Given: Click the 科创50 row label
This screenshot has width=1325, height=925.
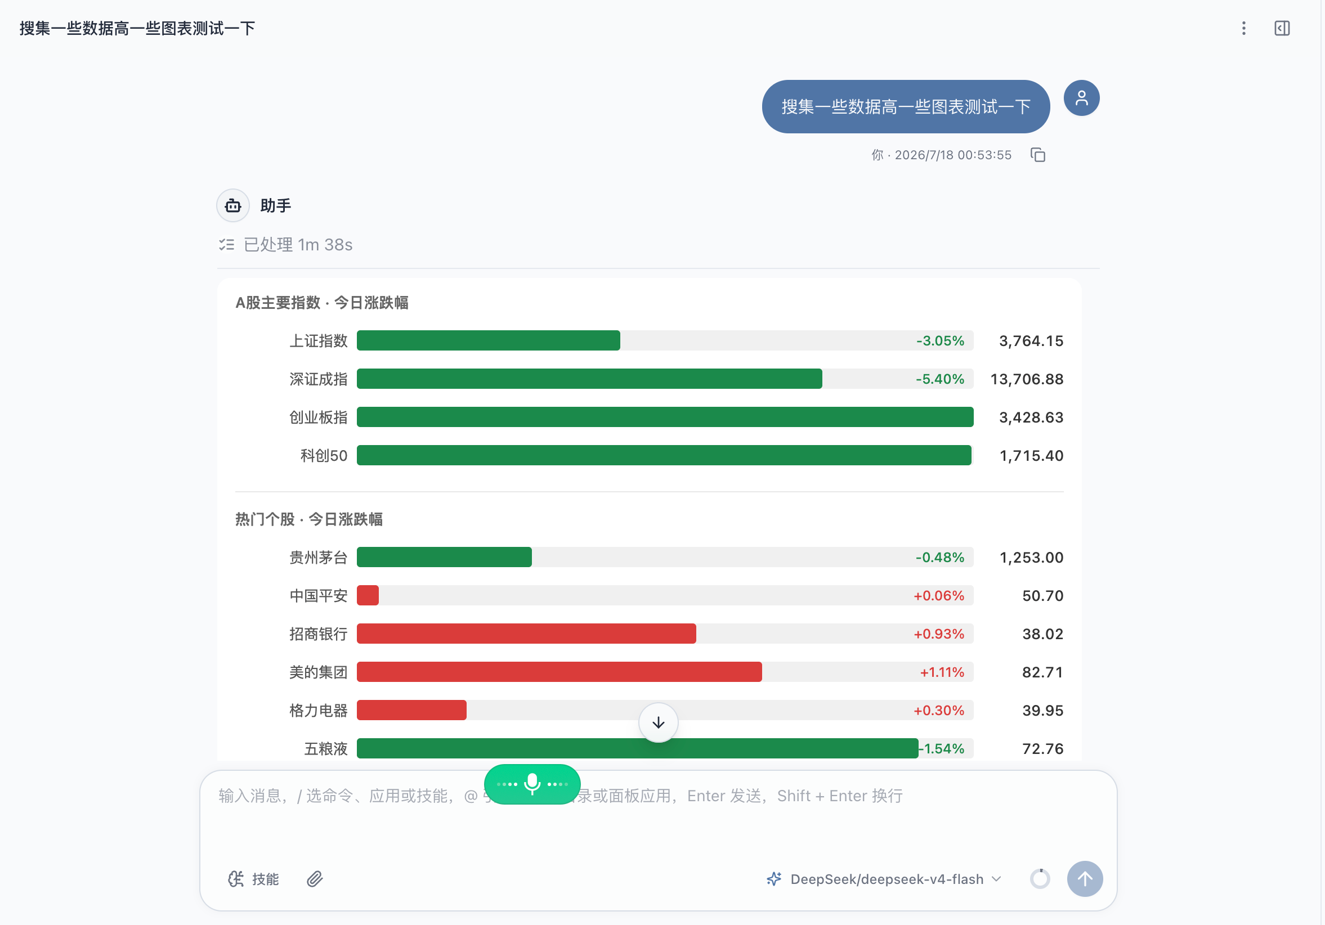Looking at the screenshot, I should click(324, 455).
